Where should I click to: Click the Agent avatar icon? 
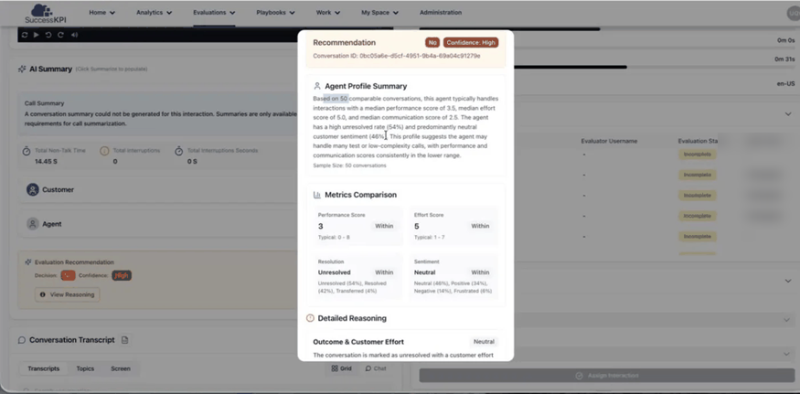click(33, 224)
